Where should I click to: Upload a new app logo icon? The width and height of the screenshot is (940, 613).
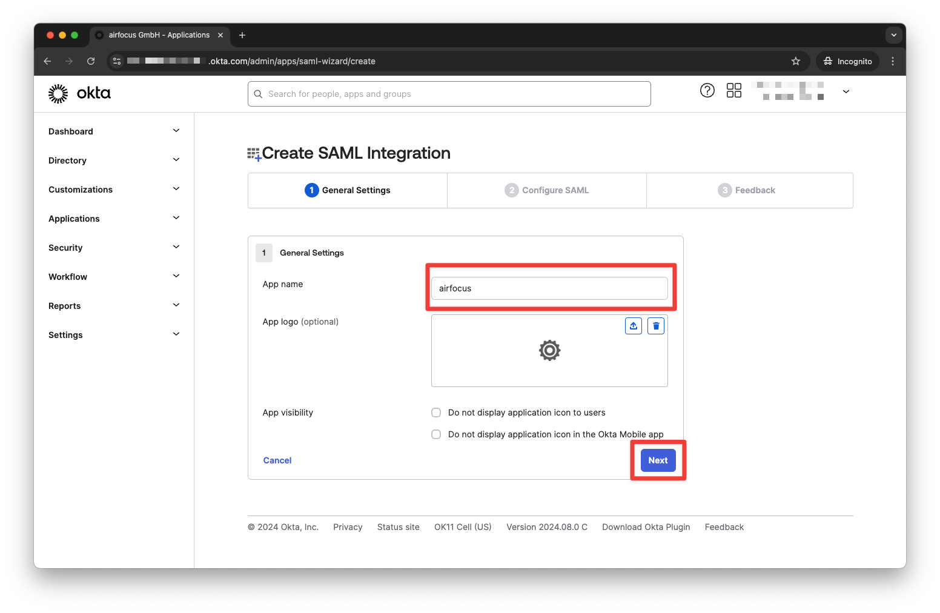click(634, 326)
